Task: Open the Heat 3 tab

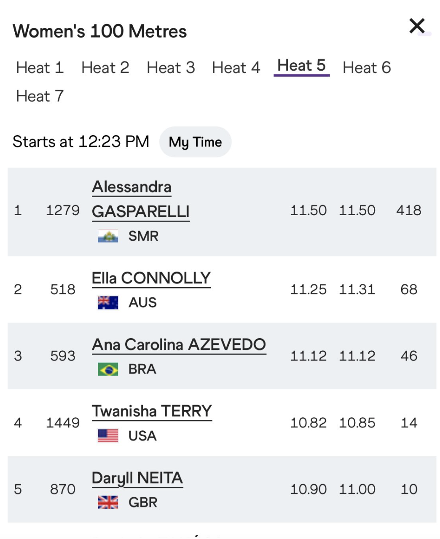Action: (x=171, y=67)
